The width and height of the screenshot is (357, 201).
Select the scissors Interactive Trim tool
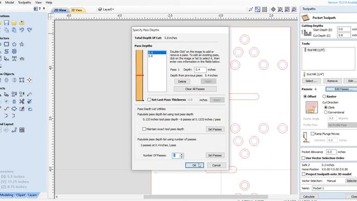pos(22,102)
